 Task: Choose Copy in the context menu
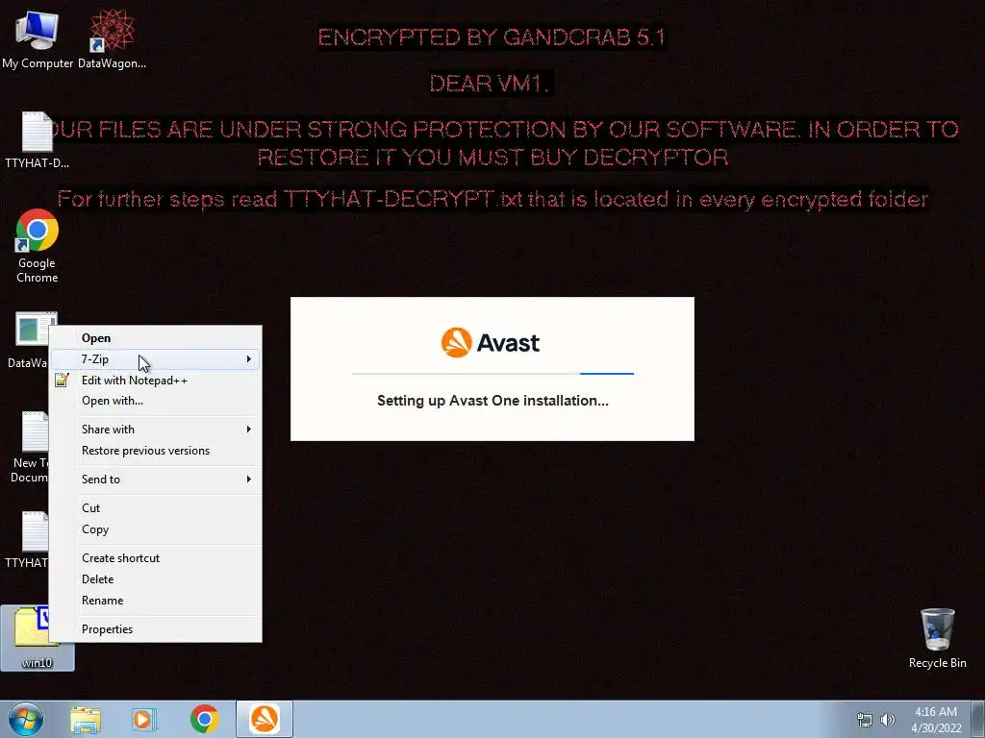coord(155,529)
